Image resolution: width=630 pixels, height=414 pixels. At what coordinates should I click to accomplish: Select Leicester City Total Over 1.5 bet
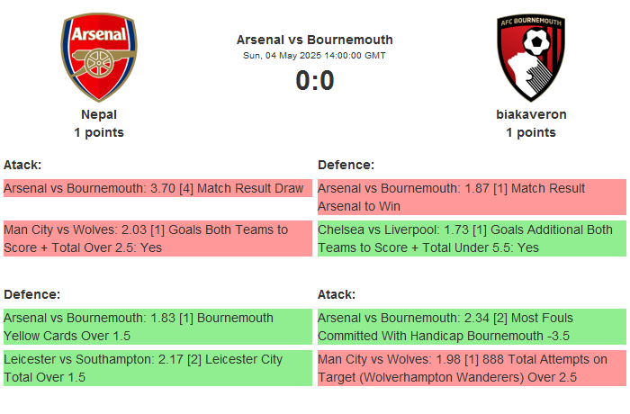point(157,368)
